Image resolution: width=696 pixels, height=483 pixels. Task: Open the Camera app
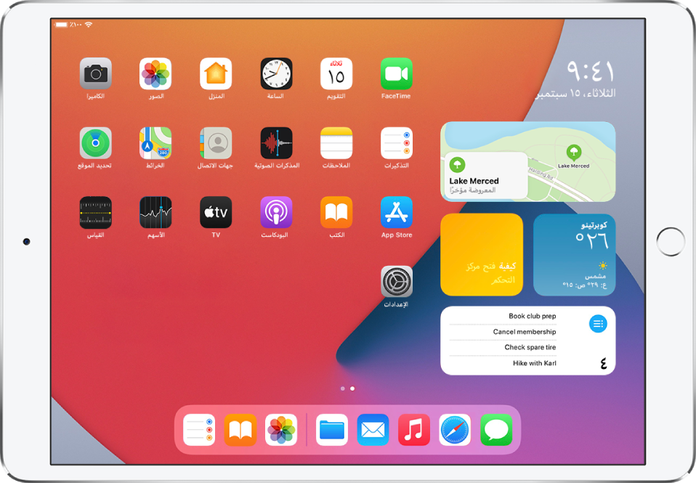click(95, 73)
